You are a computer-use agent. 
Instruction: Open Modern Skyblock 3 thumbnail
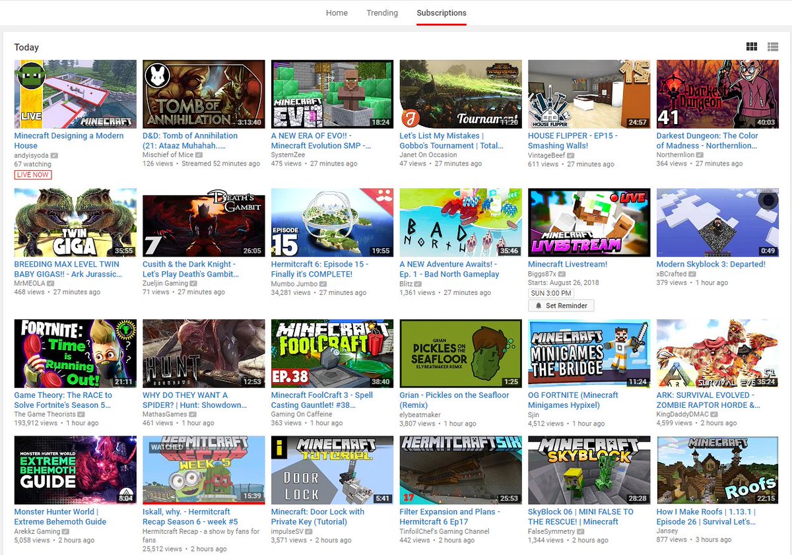(717, 223)
